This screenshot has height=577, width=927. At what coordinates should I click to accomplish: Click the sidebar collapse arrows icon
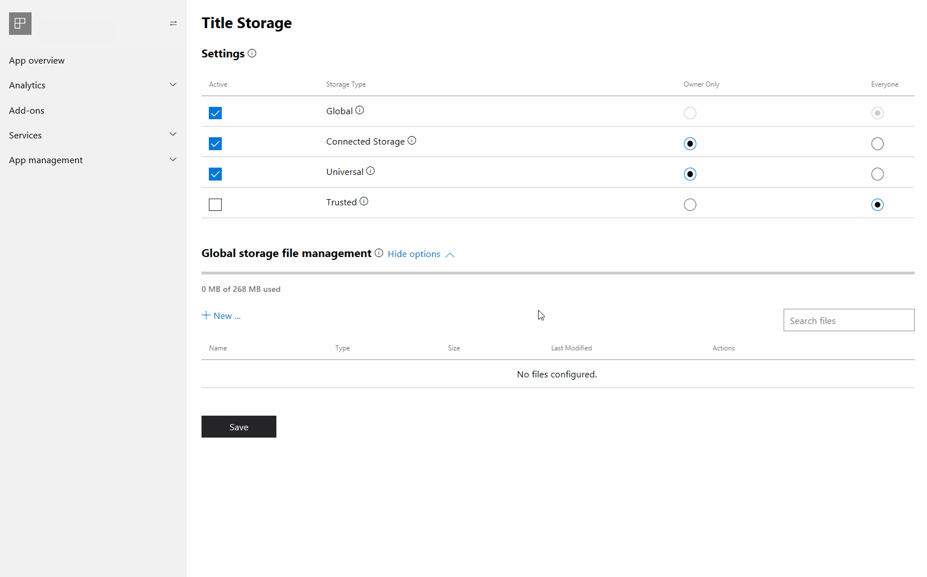click(173, 23)
